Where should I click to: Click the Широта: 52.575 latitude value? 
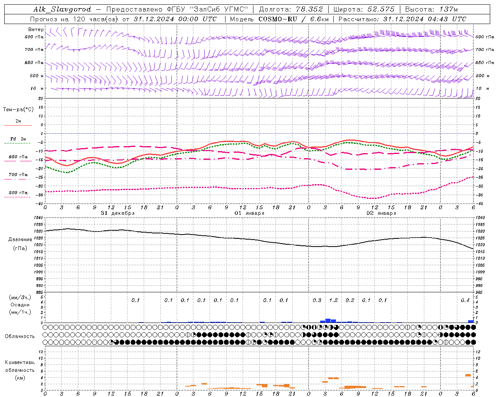pos(364,9)
